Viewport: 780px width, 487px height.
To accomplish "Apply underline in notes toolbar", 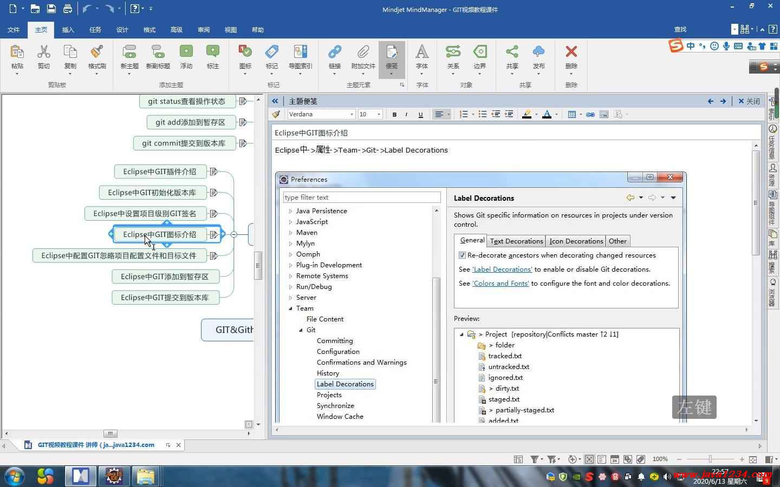I will pos(420,114).
